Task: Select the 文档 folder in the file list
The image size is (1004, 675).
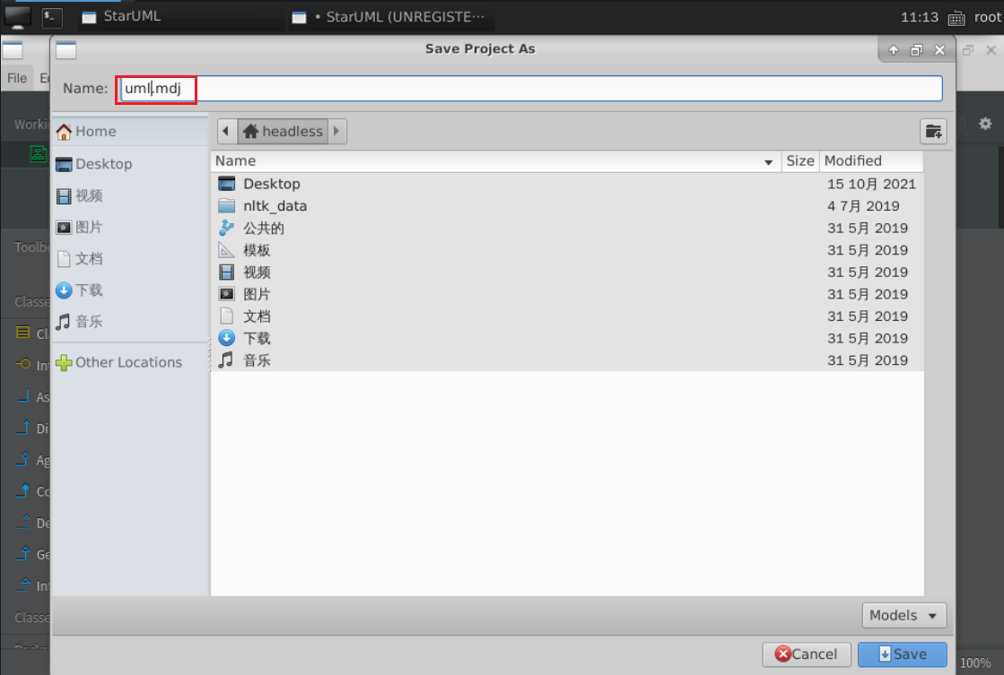Action: tap(567, 316)
